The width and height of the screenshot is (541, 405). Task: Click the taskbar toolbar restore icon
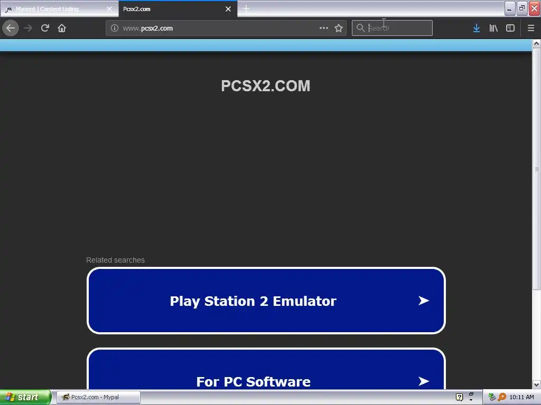coord(471,393)
